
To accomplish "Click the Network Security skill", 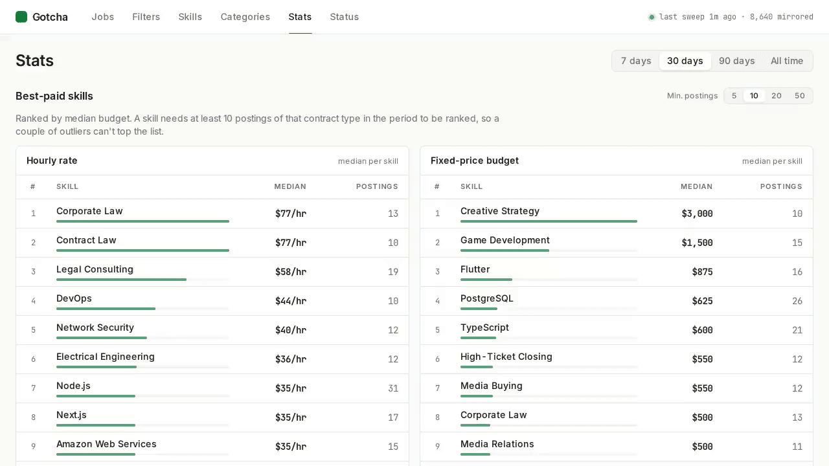I will click(x=95, y=327).
